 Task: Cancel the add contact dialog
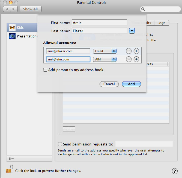coord(109,84)
